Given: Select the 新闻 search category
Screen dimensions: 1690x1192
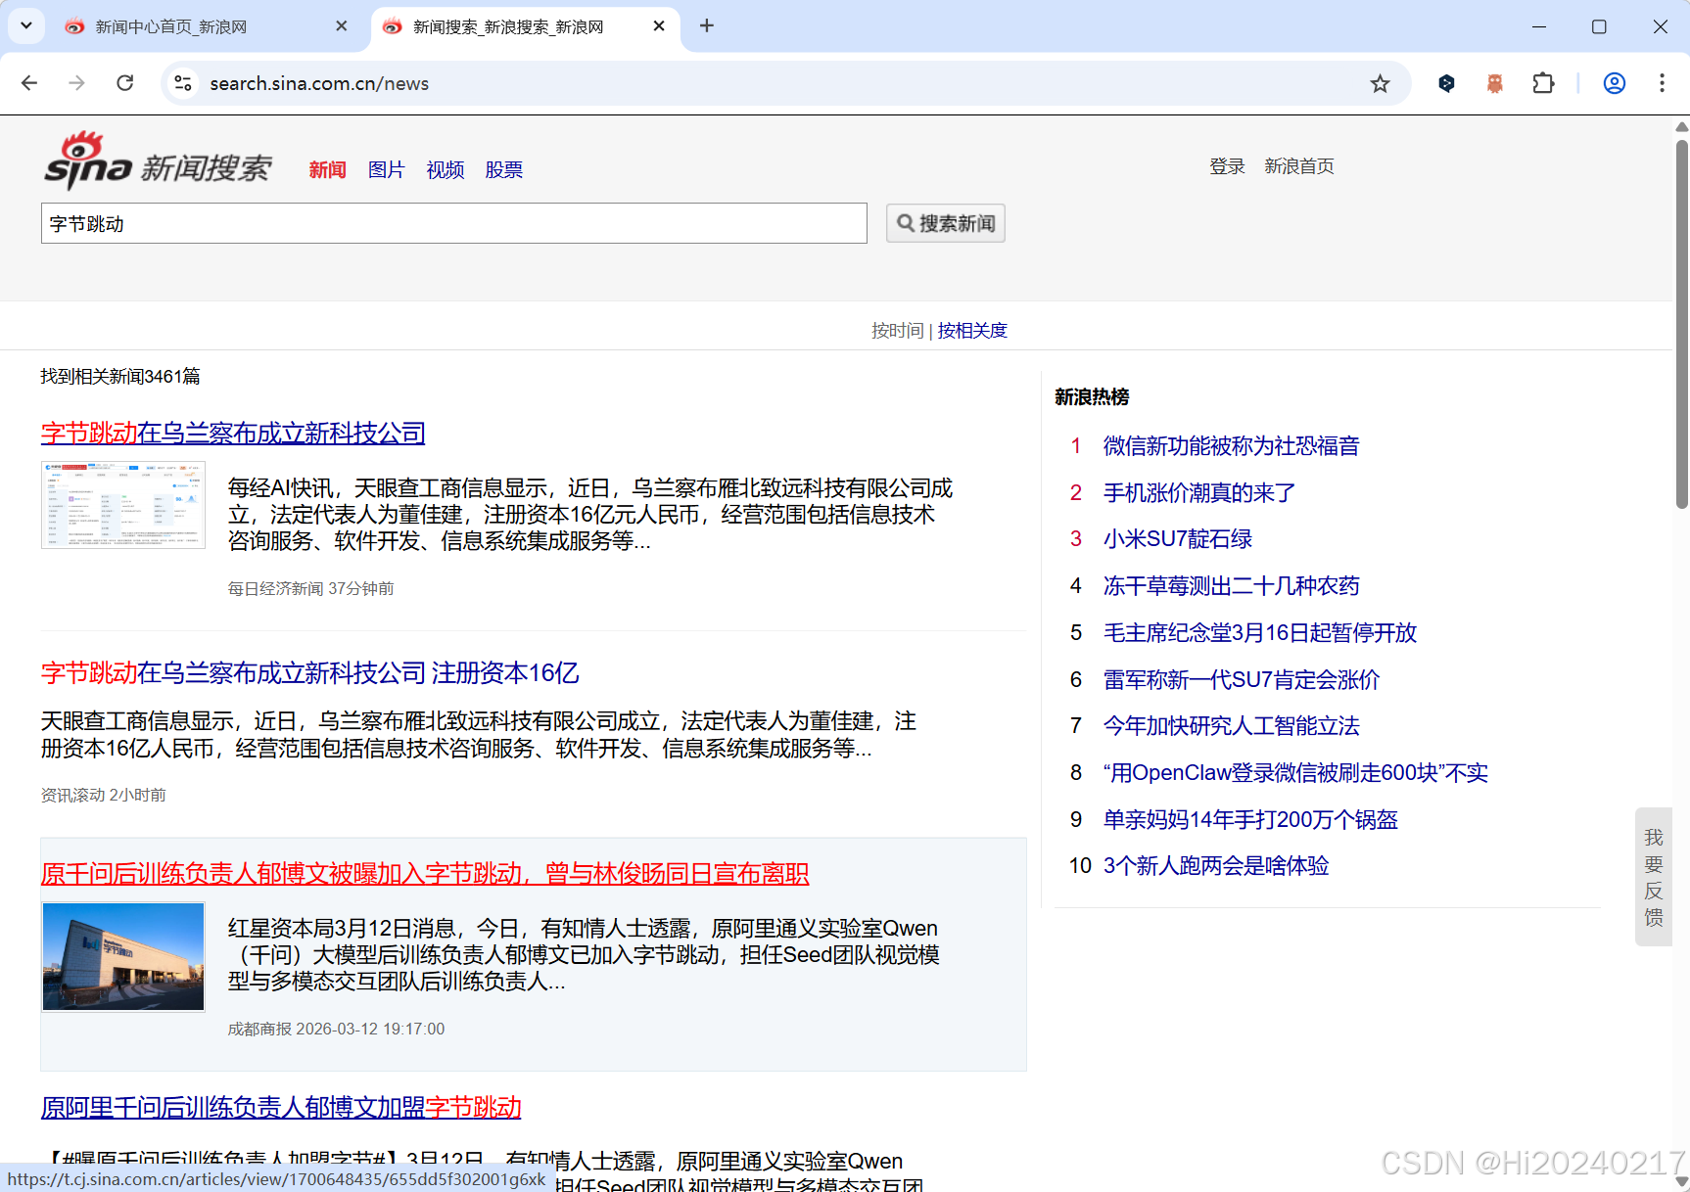Looking at the screenshot, I should pyautogui.click(x=328, y=169).
